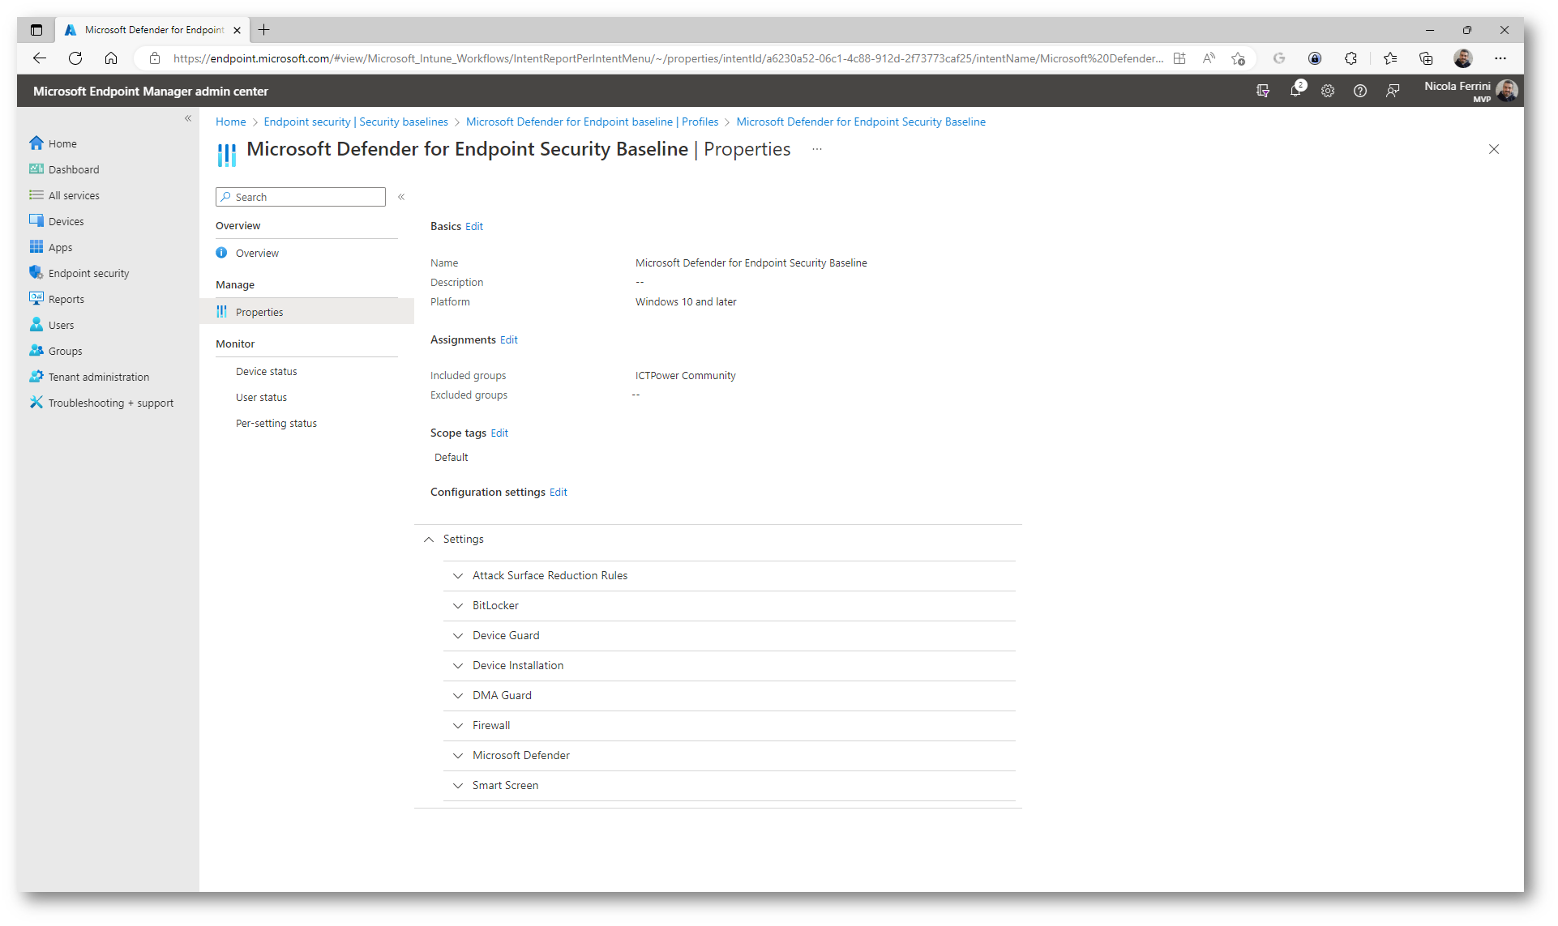The height and width of the screenshot is (926, 1558).
Task: Edit the Basics section
Action: (474, 227)
